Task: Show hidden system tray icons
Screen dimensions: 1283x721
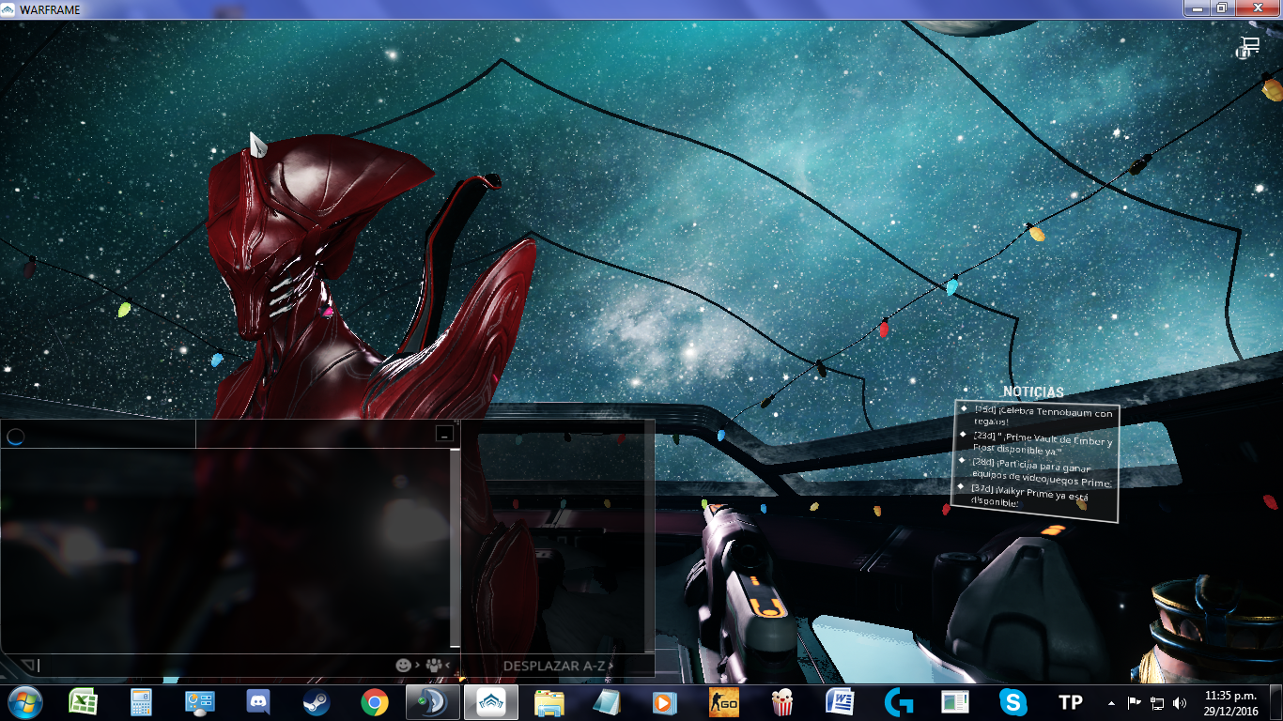Action: (x=1112, y=702)
